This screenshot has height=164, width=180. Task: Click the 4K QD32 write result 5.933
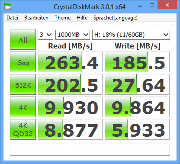pyautogui.click(x=137, y=129)
